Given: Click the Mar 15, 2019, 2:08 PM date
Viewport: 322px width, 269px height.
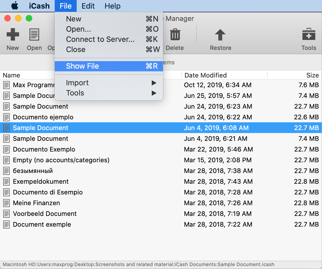Looking at the screenshot, I should coord(218,160).
